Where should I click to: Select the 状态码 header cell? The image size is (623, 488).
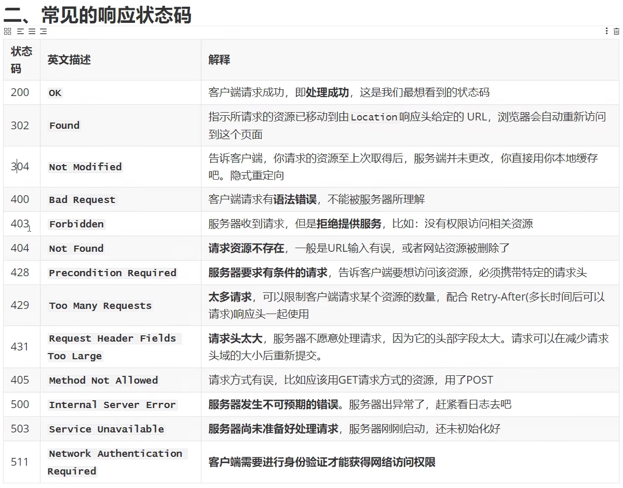[x=21, y=60]
